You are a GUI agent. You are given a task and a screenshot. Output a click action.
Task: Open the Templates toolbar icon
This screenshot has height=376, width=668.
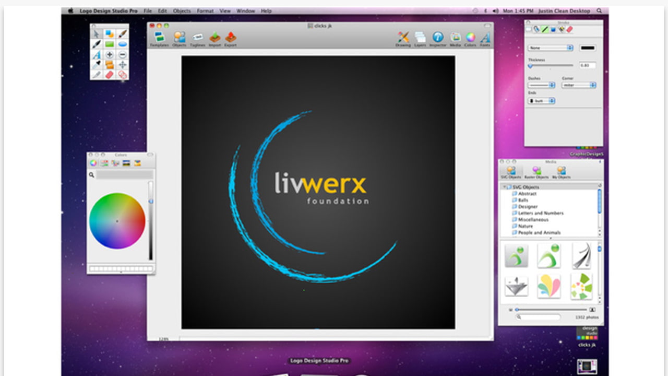(x=160, y=38)
